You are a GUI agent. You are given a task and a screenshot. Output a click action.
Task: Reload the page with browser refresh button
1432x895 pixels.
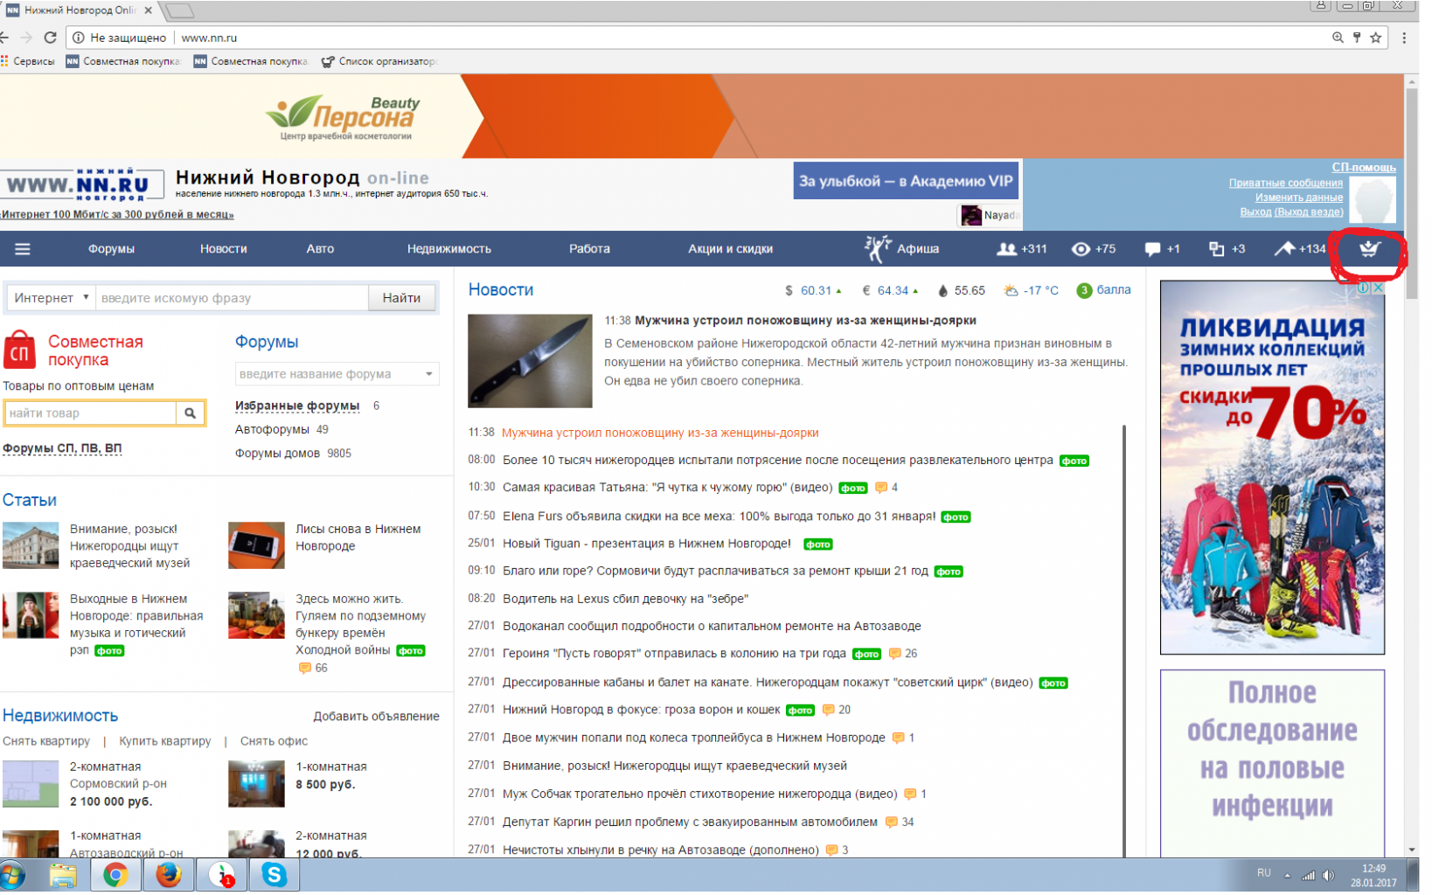[50, 38]
